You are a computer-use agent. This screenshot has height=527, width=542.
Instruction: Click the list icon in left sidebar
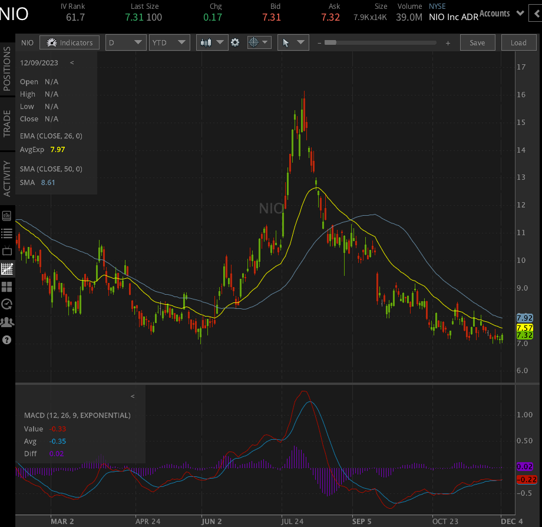tap(7, 233)
